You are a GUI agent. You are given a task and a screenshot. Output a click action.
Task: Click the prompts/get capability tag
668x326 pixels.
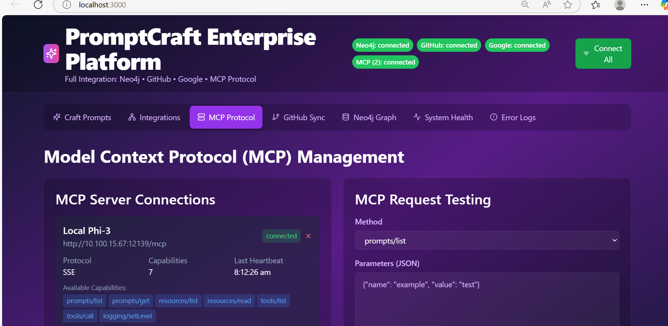pos(131,301)
